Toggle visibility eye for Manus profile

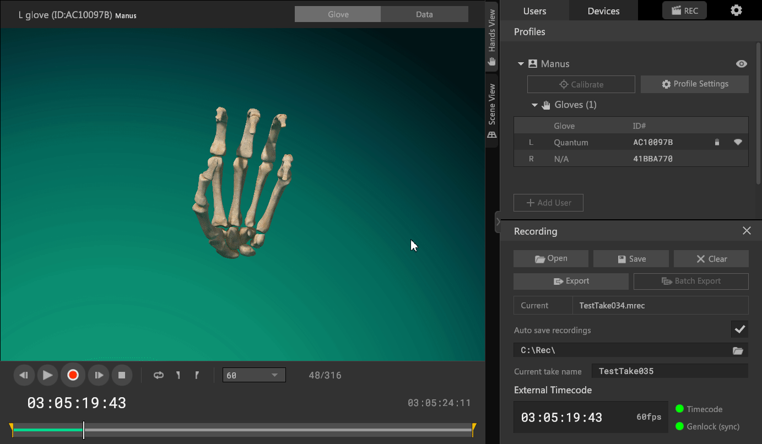[742, 64]
